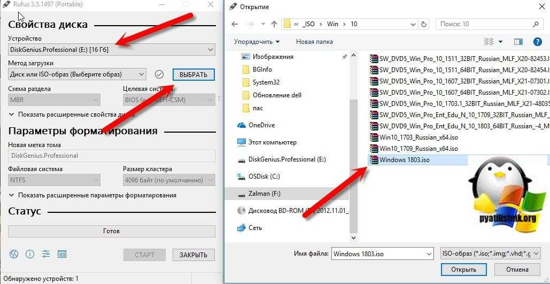Open the Имя файла dropdown arrow

click(x=429, y=254)
